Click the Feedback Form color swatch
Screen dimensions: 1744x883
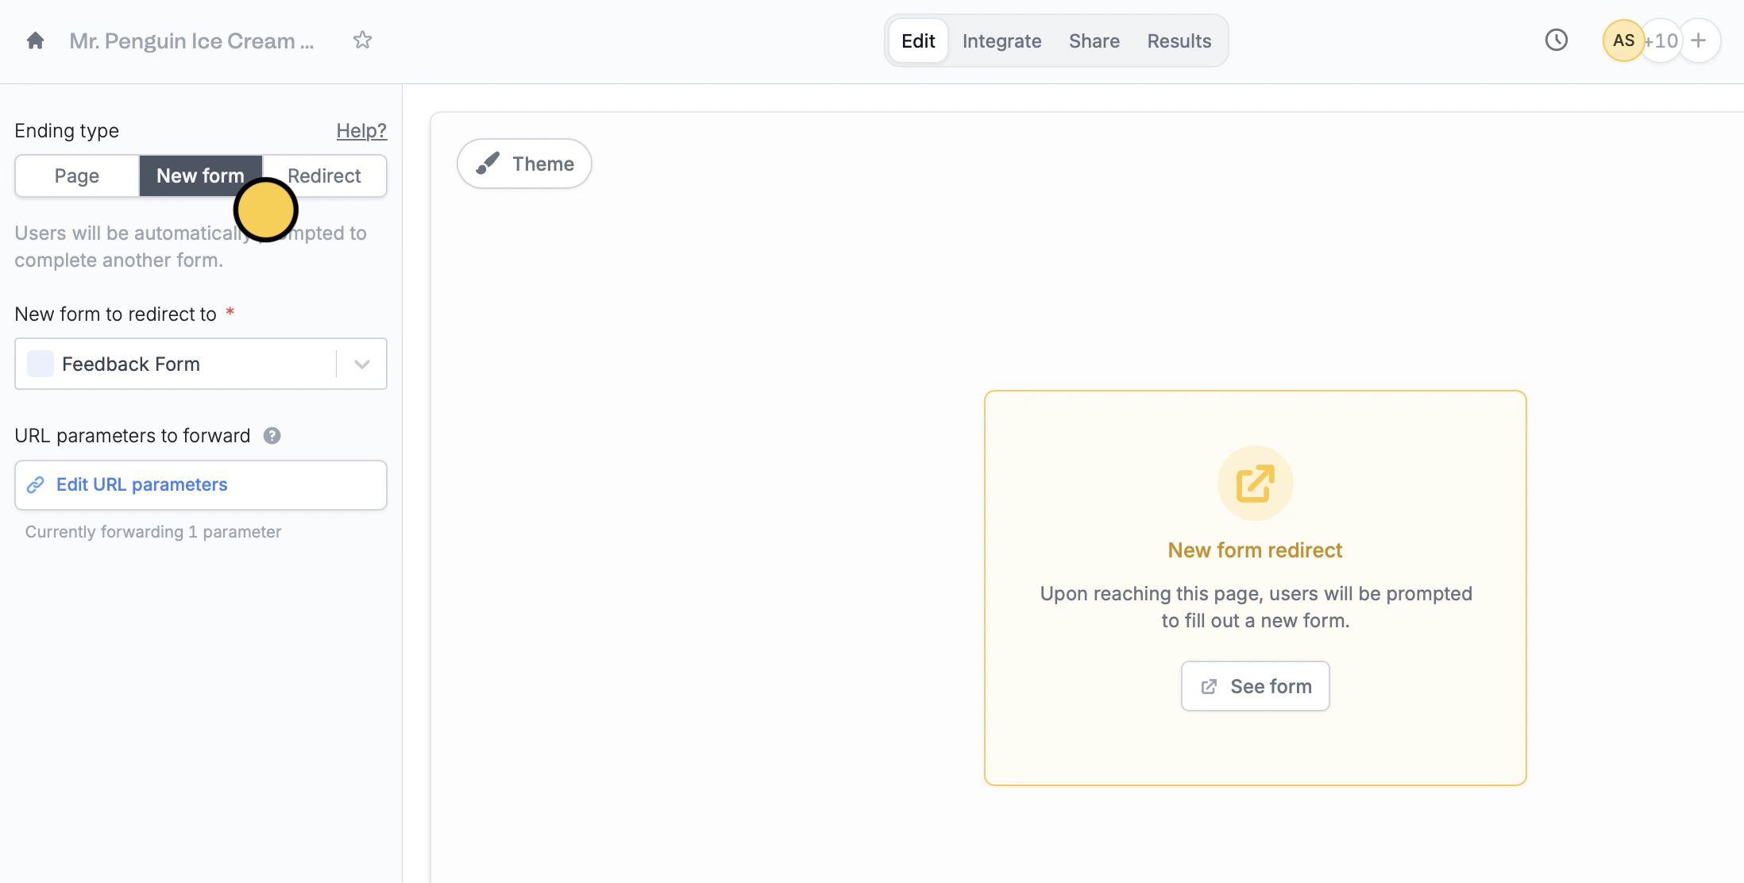[x=41, y=364]
